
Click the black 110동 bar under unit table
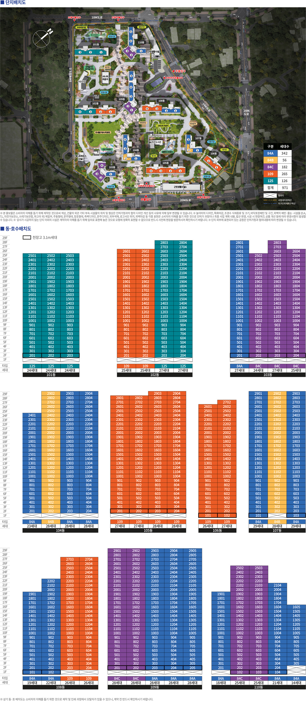click(x=258, y=687)
